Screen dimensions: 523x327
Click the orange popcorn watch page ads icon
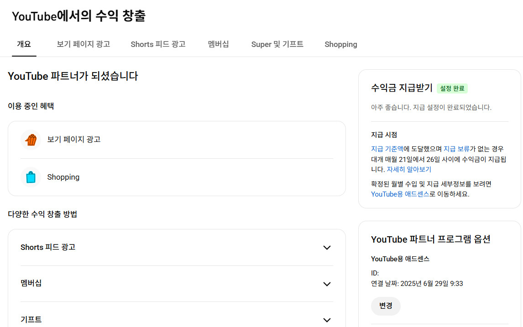(31, 140)
